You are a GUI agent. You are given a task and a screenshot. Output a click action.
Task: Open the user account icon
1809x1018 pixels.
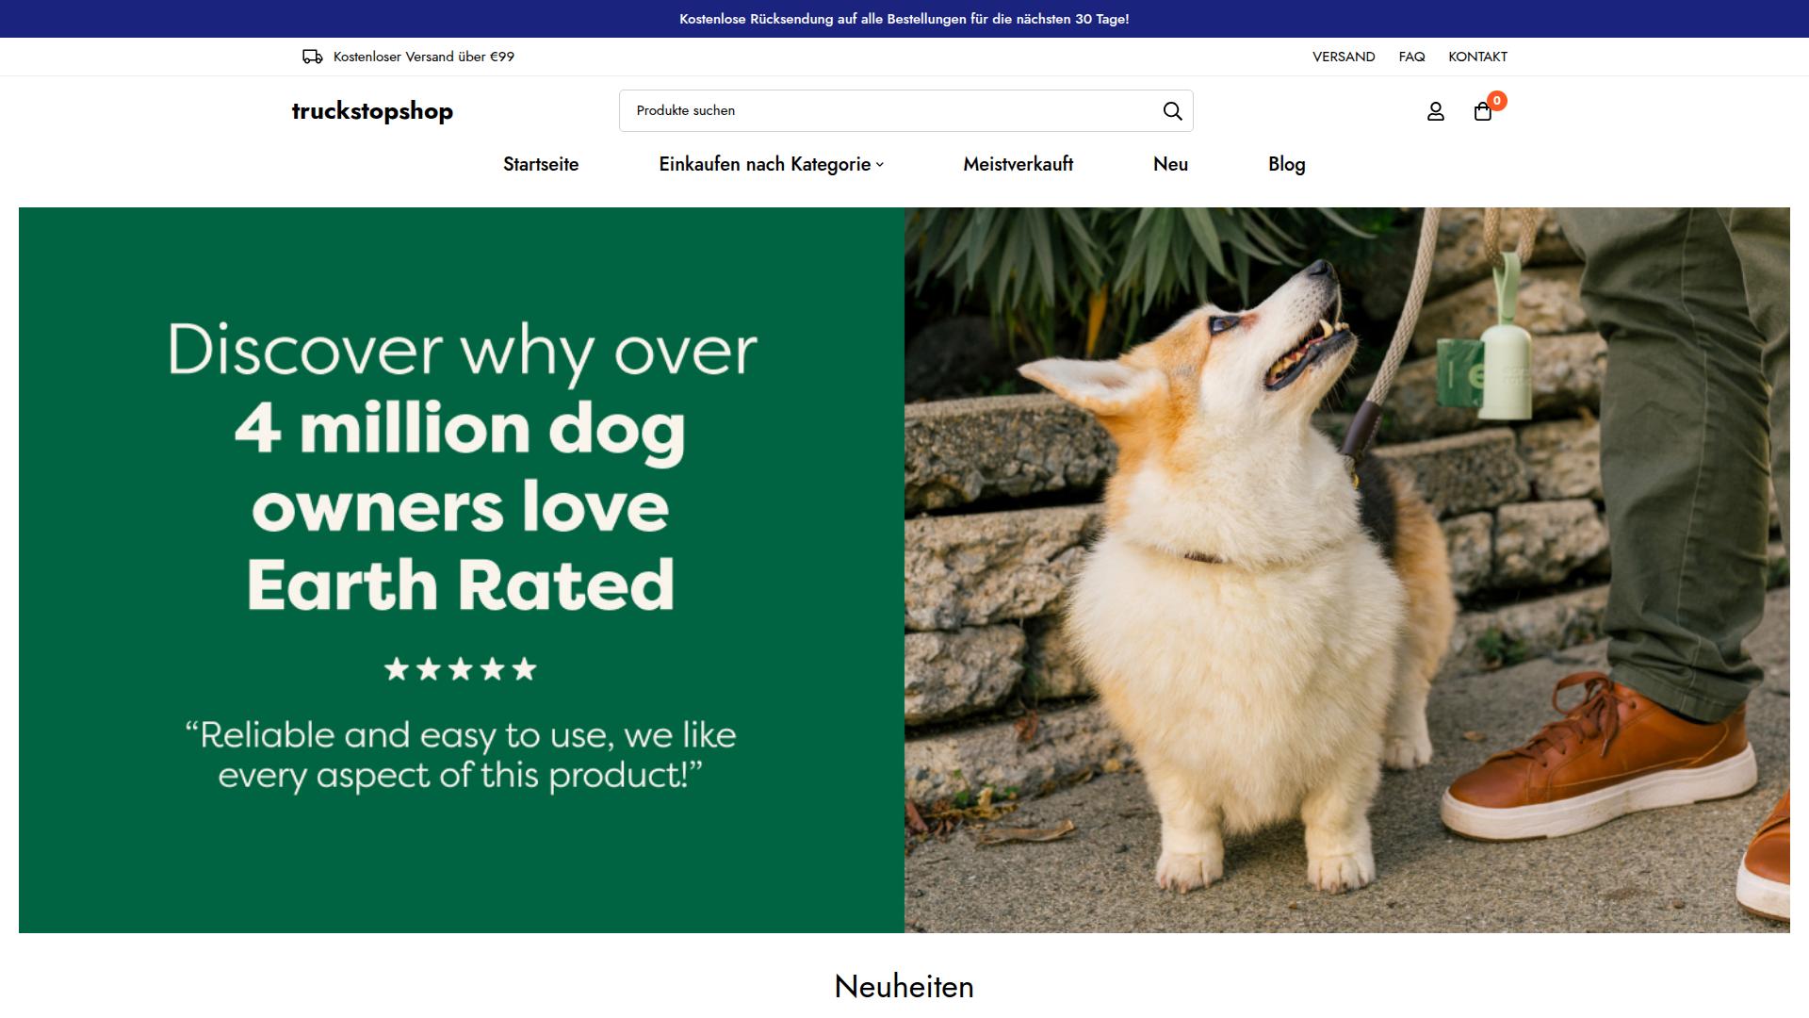(1435, 112)
